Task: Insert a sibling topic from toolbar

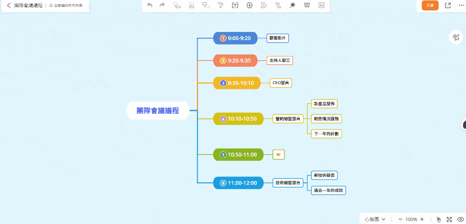Action: tap(192, 5)
